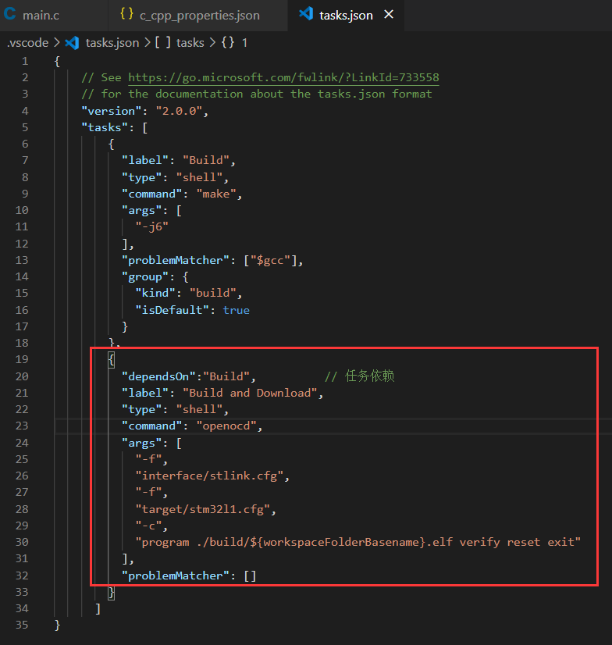Screen dimensions: 612x645
Task: Click the VS Code icon on the tasks.json tab
Action: pyautogui.click(x=306, y=14)
